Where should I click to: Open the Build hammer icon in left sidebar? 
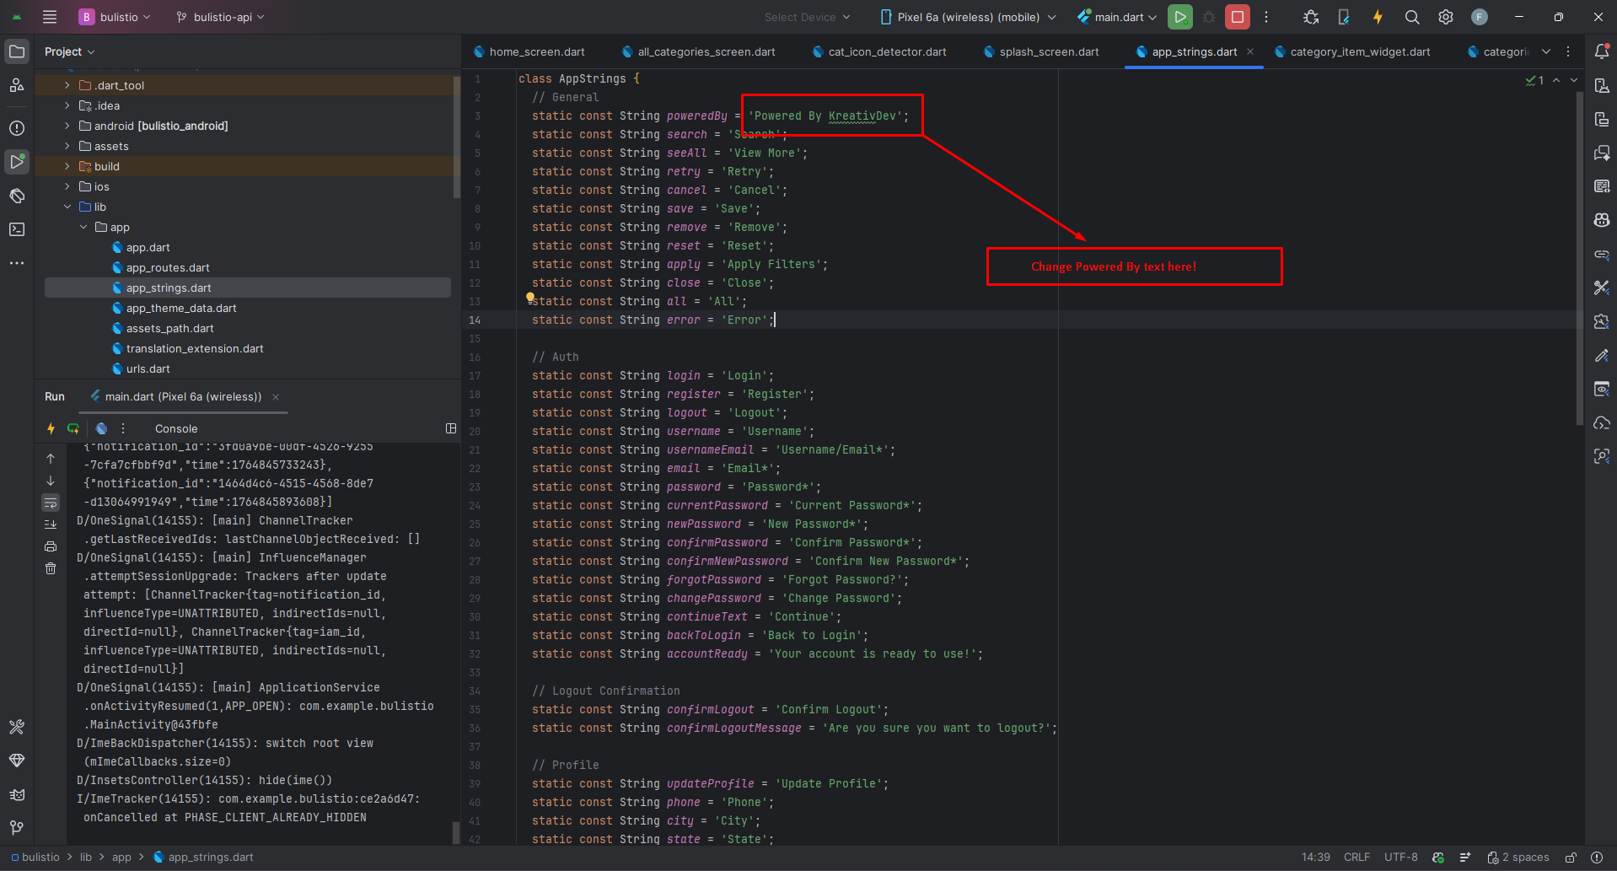point(17,726)
